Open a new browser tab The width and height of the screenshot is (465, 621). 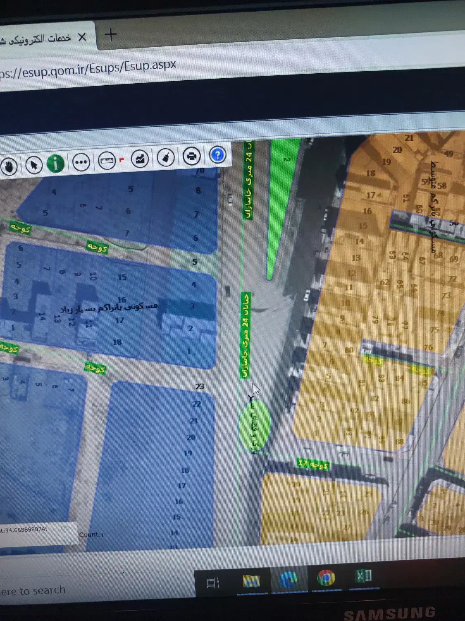click(111, 35)
